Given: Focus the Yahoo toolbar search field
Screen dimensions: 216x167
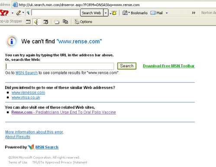Looking at the screenshot, I should coord(55,13).
